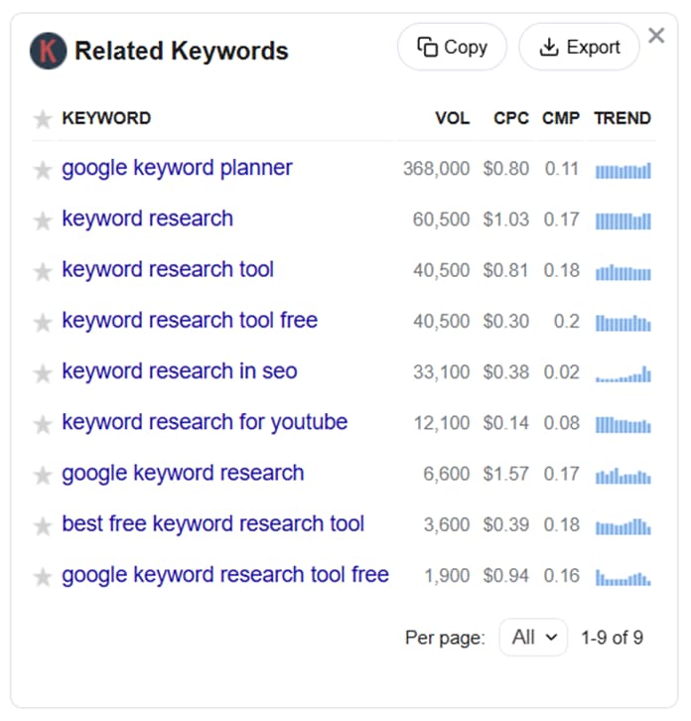The height and width of the screenshot is (721, 691).
Task: Star all keywords via header star
Action: pyautogui.click(x=43, y=119)
